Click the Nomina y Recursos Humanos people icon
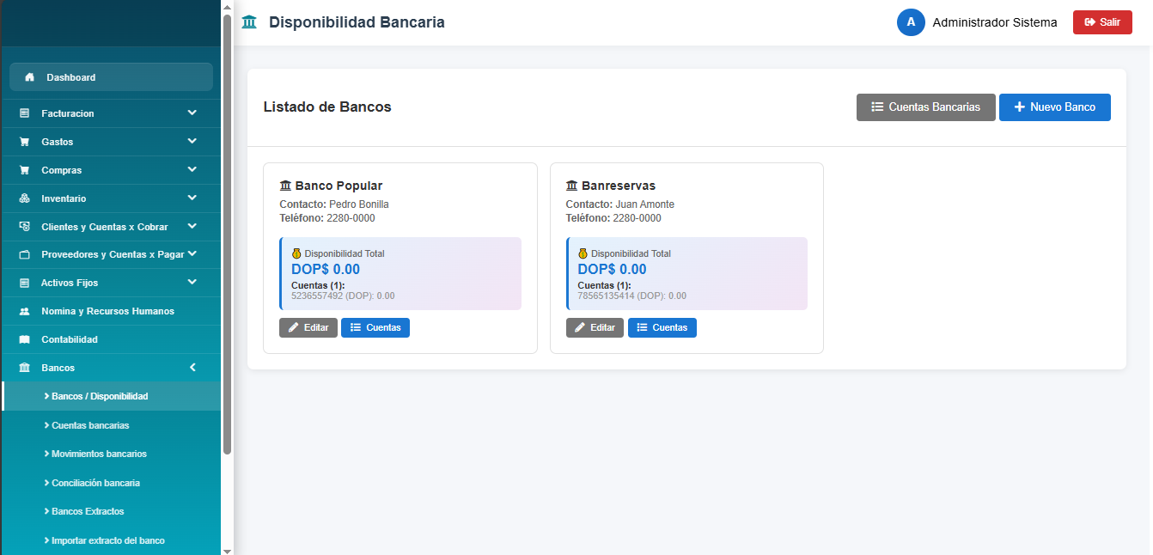Screen dimensions: 1153x555 coord(24,311)
